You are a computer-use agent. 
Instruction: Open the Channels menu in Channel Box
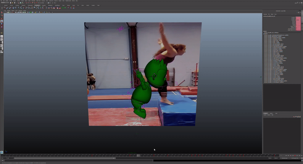coord(265,14)
